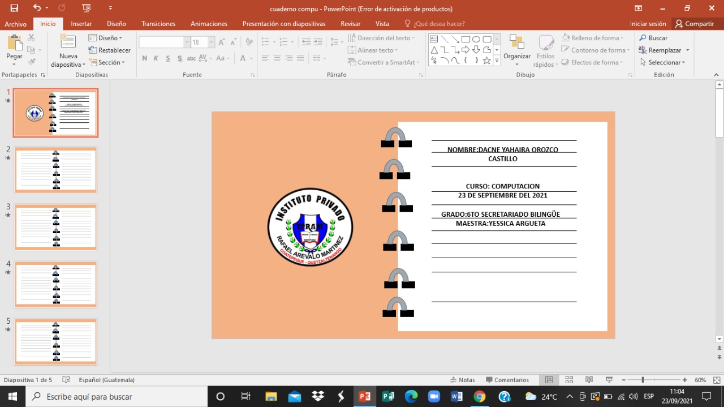Pick the oval shape from the gallery
Image resolution: width=724 pixels, height=407 pixels.
coord(476,39)
